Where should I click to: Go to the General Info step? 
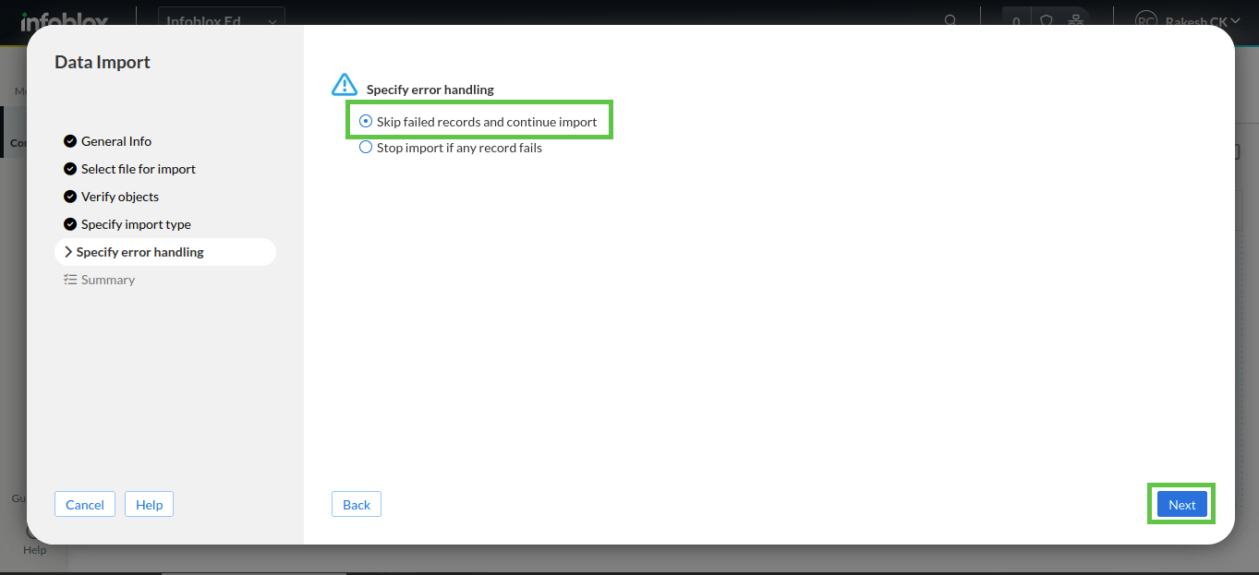(x=115, y=141)
